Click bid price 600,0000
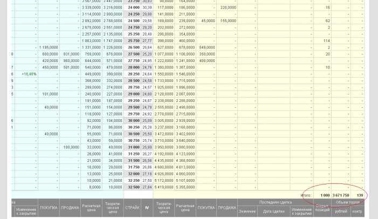 (x=50, y=54)
